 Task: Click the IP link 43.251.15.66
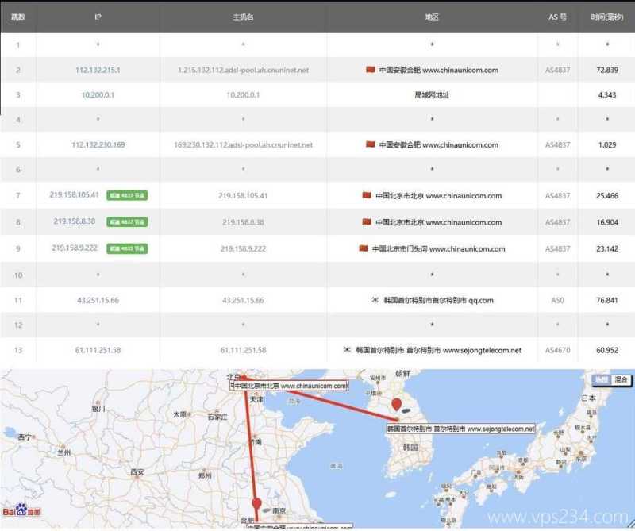pos(98,300)
